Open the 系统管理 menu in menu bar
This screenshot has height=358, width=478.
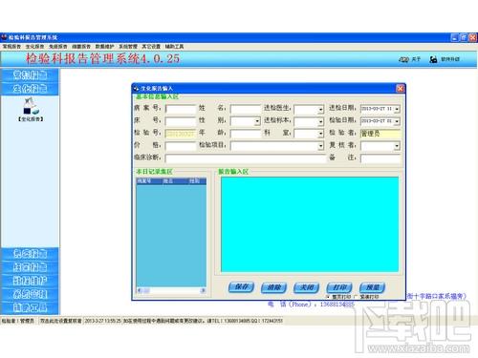coord(128,47)
